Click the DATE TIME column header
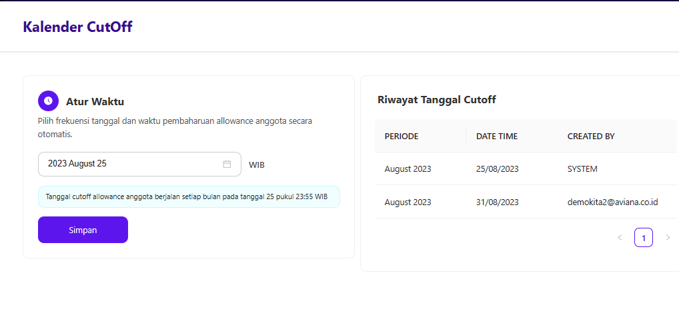Viewport: 679px width, 321px height. (497, 136)
